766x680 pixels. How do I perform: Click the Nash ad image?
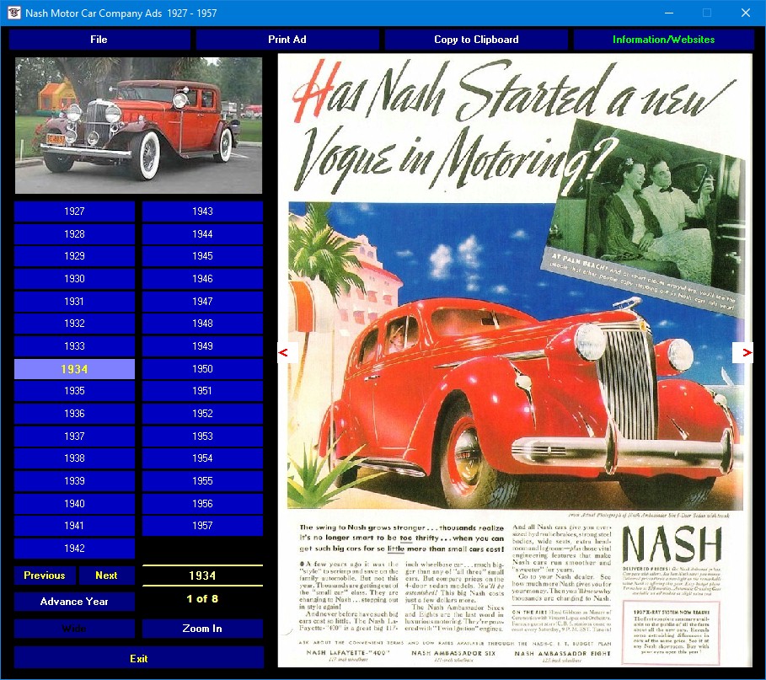[515, 361]
